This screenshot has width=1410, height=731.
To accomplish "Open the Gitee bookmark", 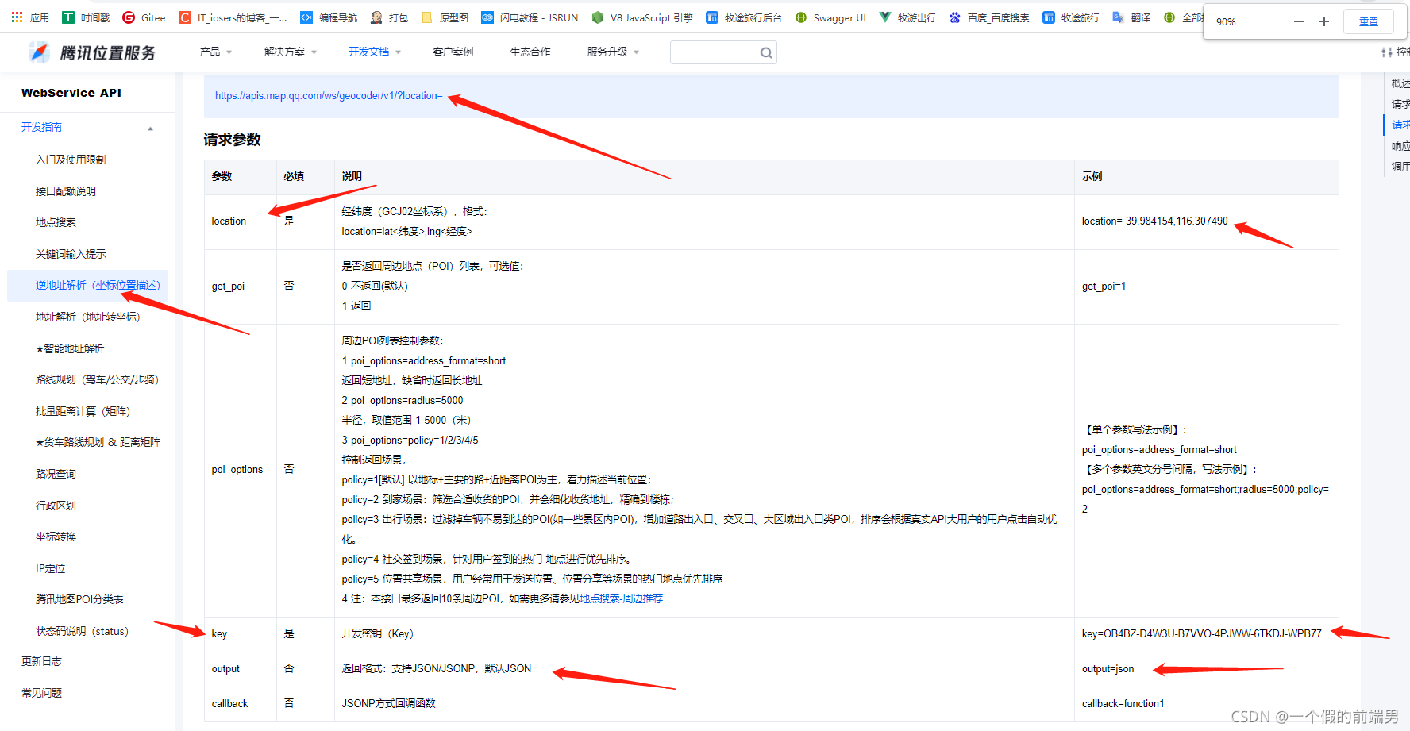I will coord(144,17).
